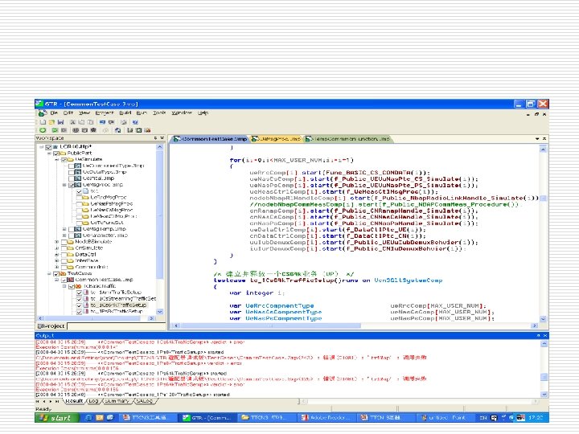Select the Log output tab
Viewport: 579px width, 434px height.
point(94,401)
